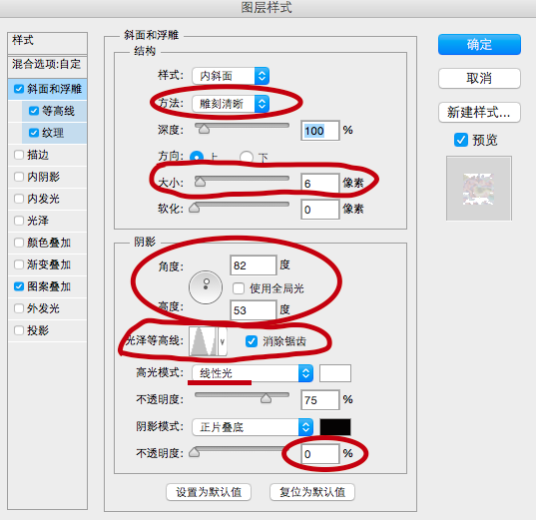The image size is (536, 520).
Task: Enable the 内阴影 checkbox
Action: (19, 177)
